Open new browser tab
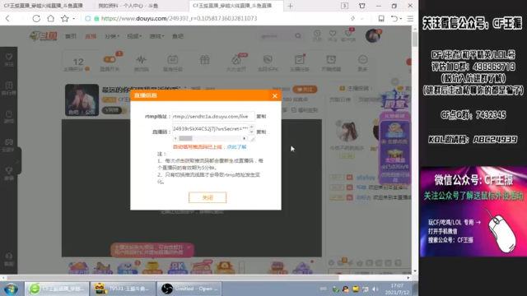 pyautogui.click(x=290, y=6)
